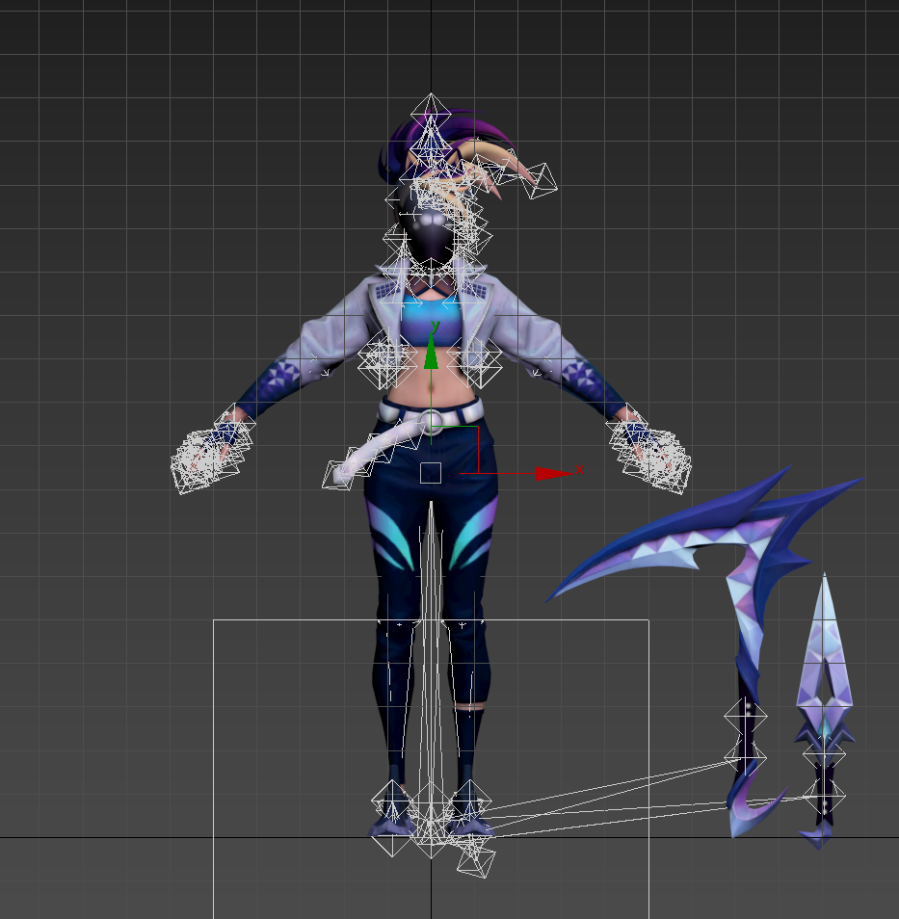This screenshot has height=919, width=899.
Task: Click the green Y-axis arrow of the move gizmo
Action: click(431, 354)
